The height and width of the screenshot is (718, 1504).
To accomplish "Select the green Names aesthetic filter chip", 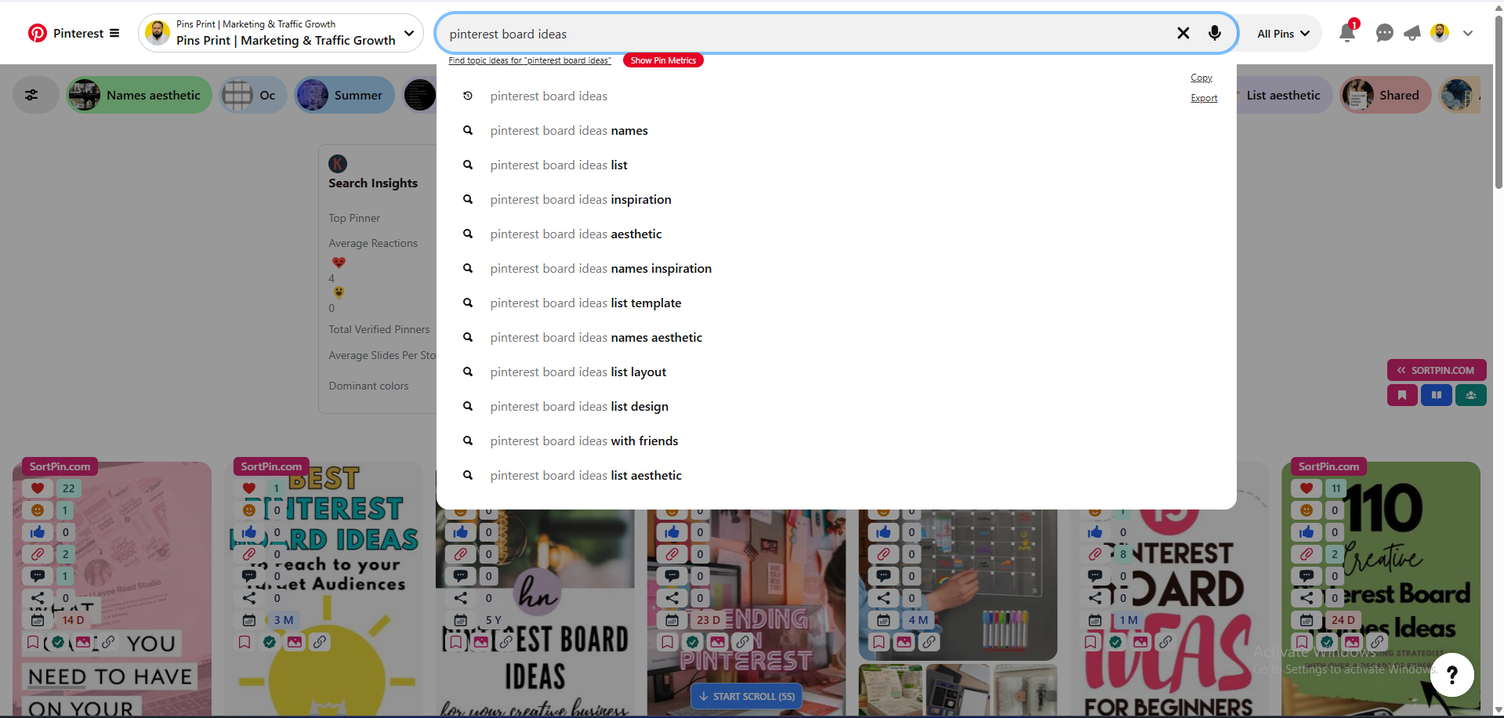I will tap(139, 95).
